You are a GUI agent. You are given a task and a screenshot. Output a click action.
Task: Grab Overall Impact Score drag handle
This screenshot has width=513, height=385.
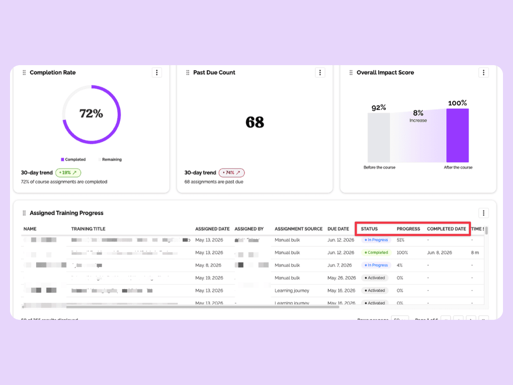(351, 73)
